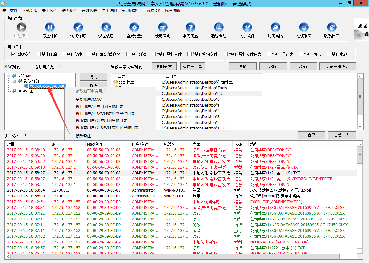Screen dimensions: 369x263
Task: Open 全局设置 gear icon
Action: tap(134, 28)
